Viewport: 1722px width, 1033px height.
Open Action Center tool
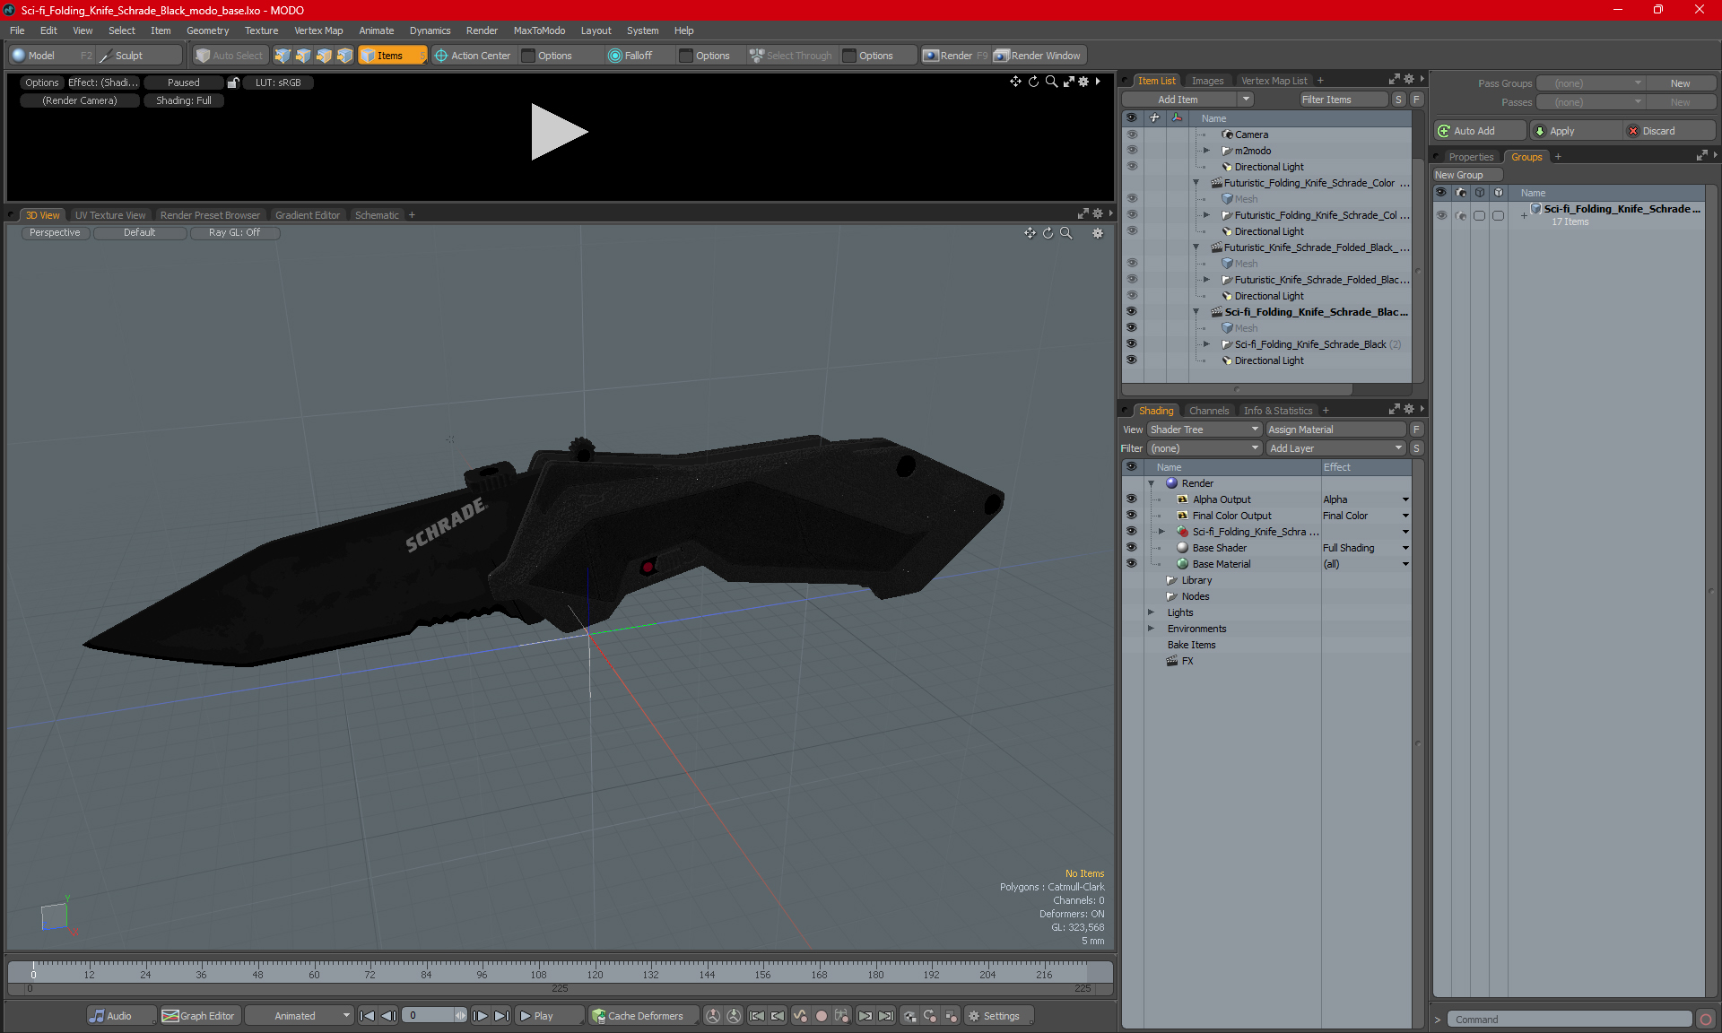tap(473, 56)
